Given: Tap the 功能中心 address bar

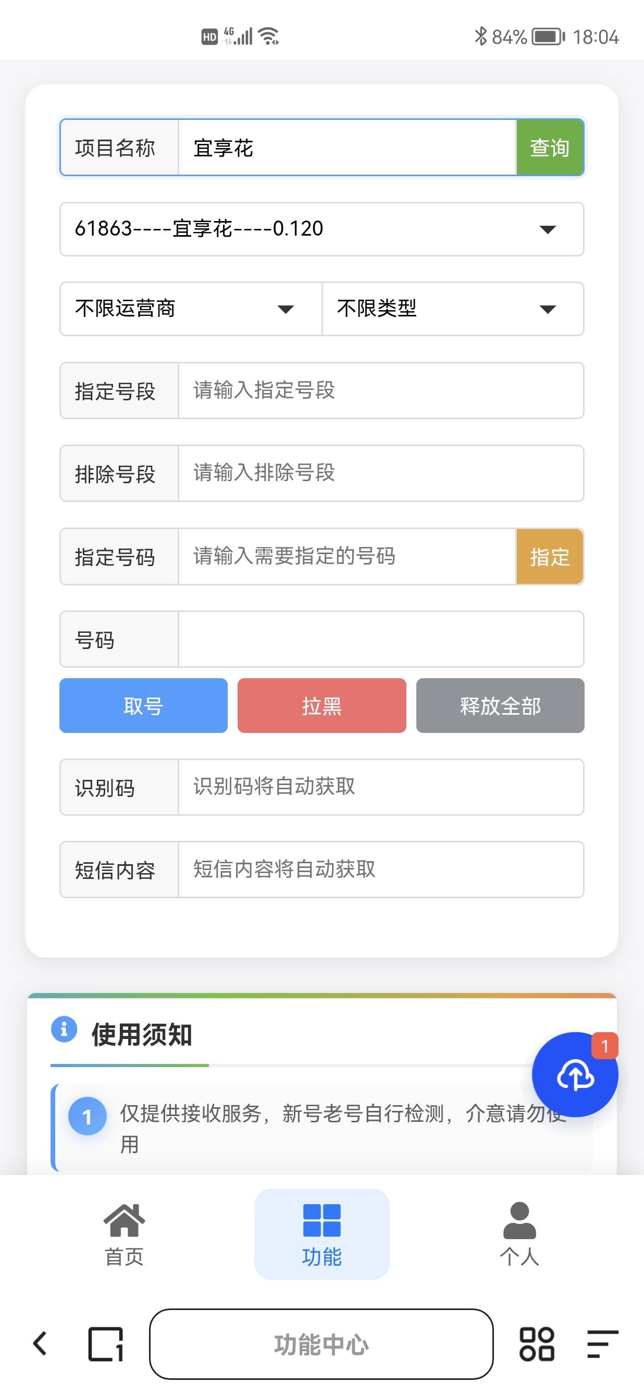Looking at the screenshot, I should point(321,1344).
